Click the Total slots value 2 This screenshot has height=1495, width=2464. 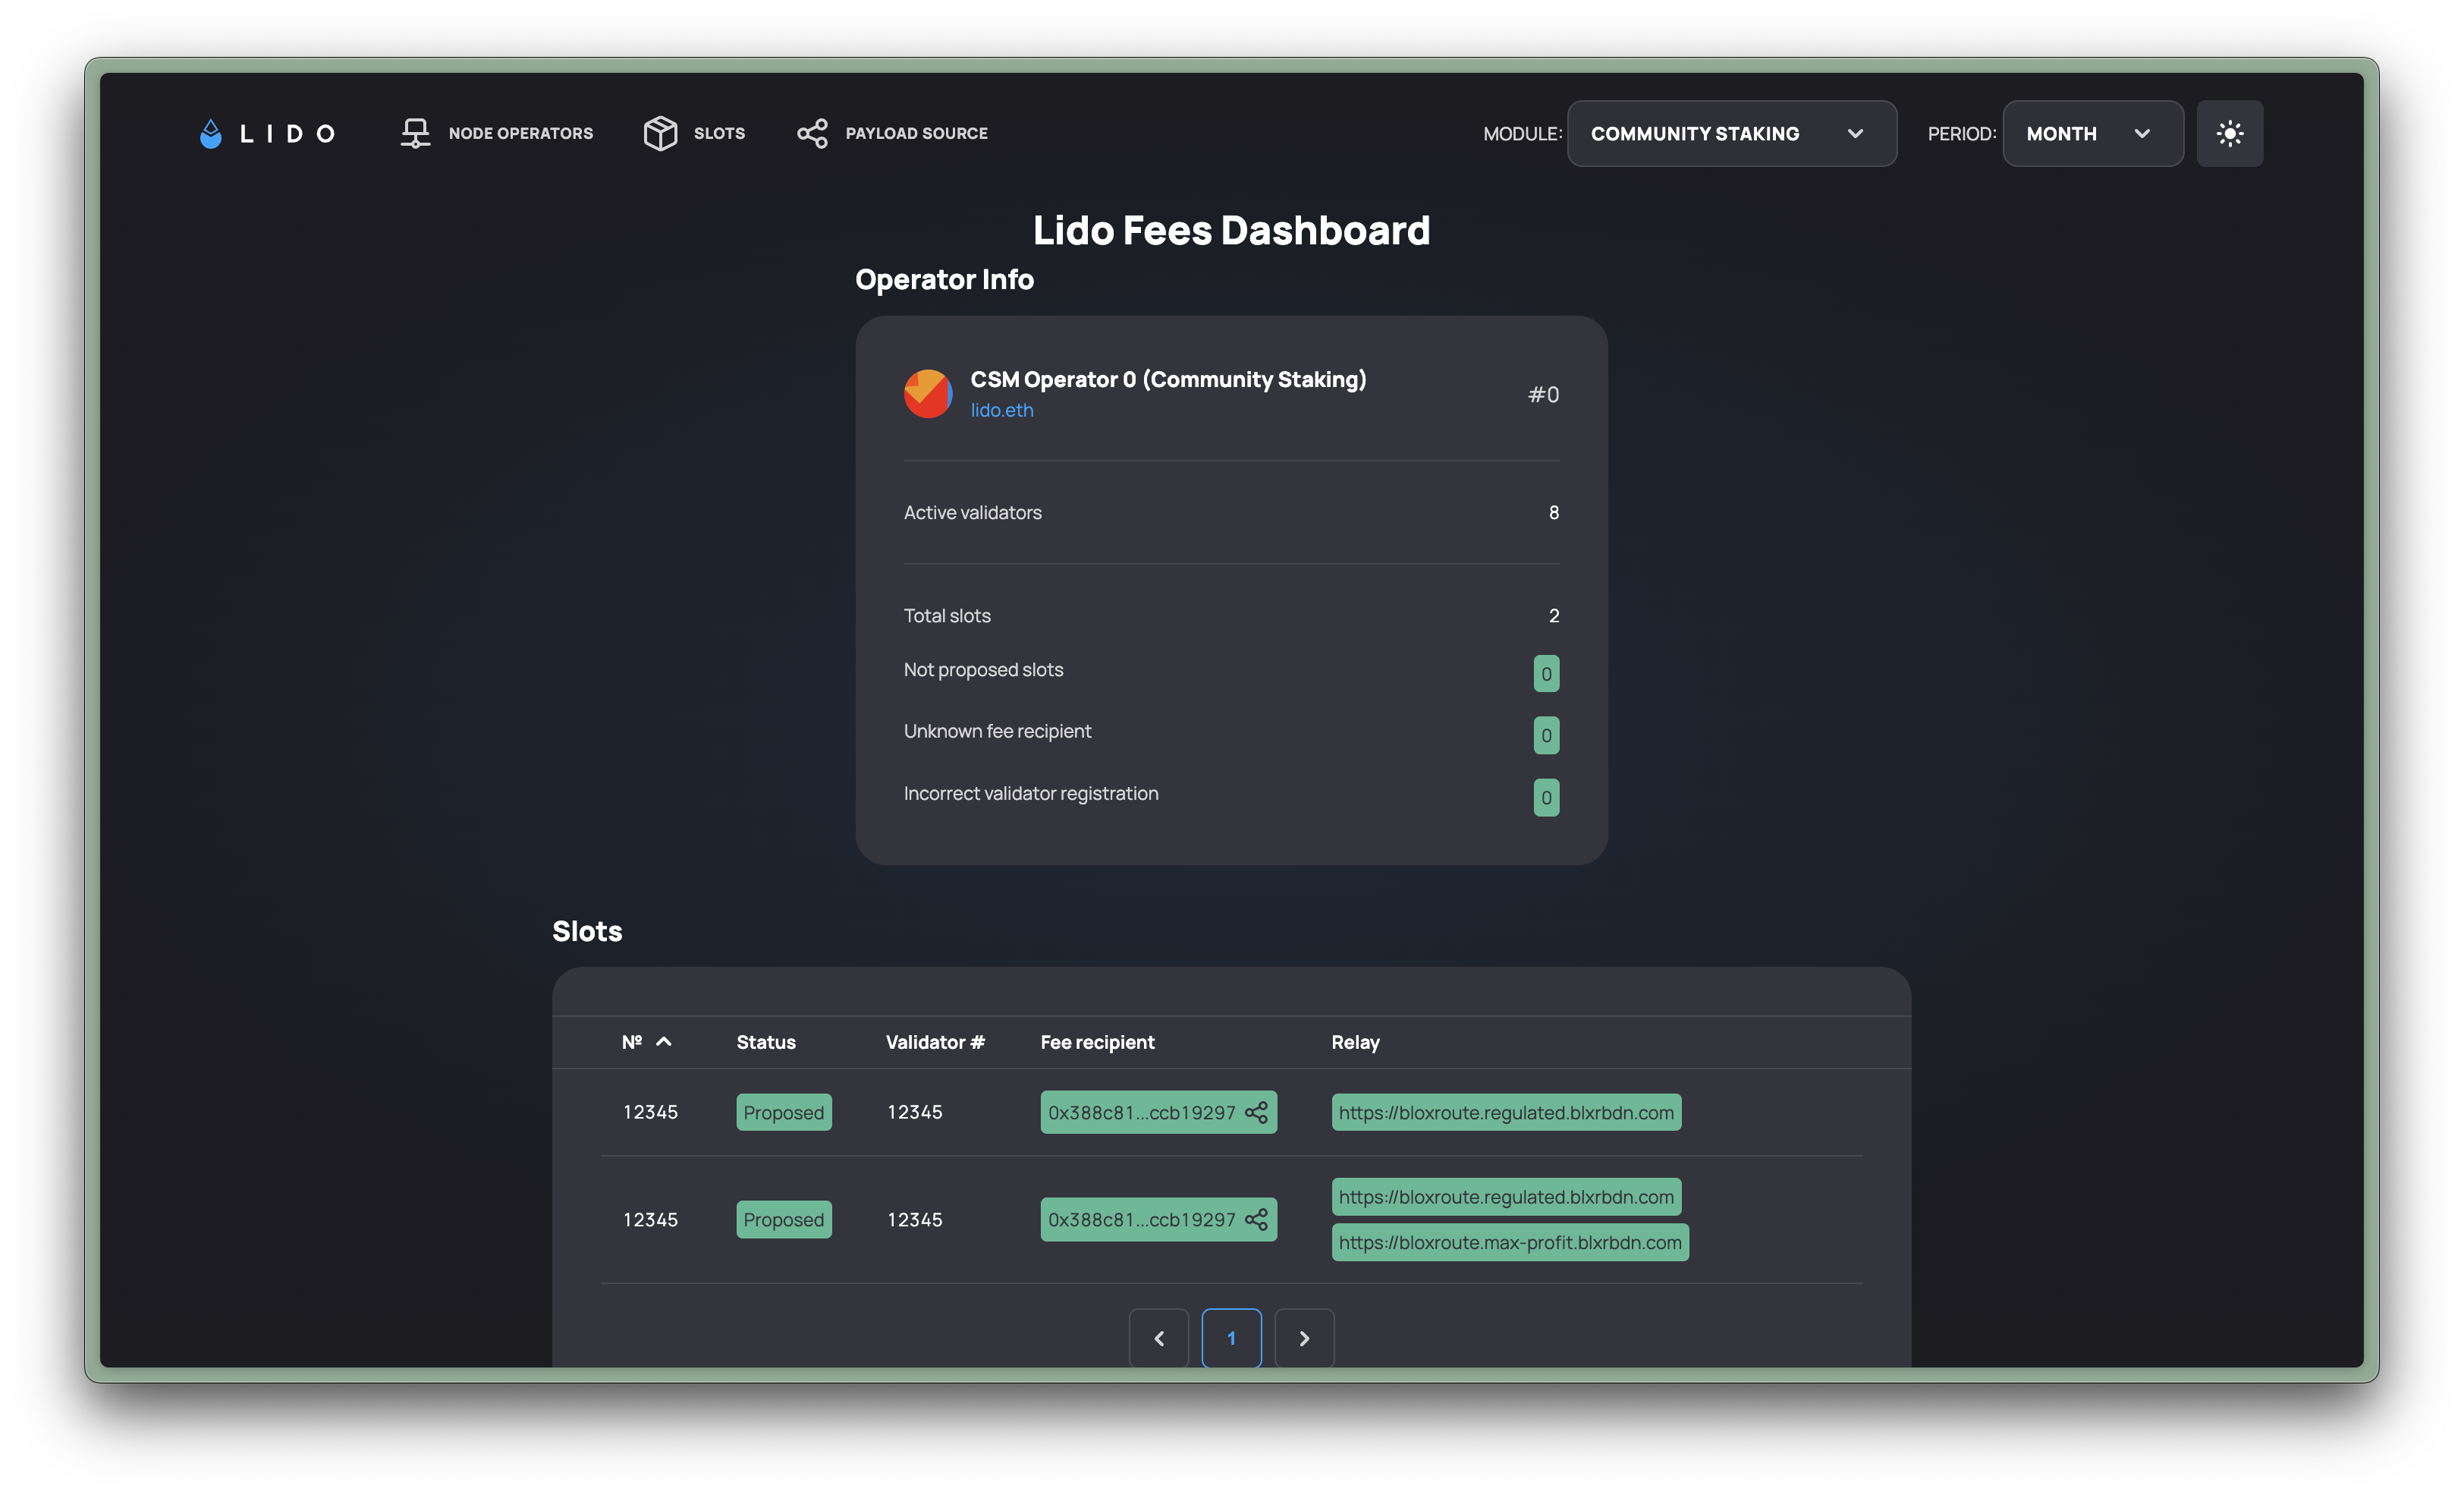pos(1553,615)
